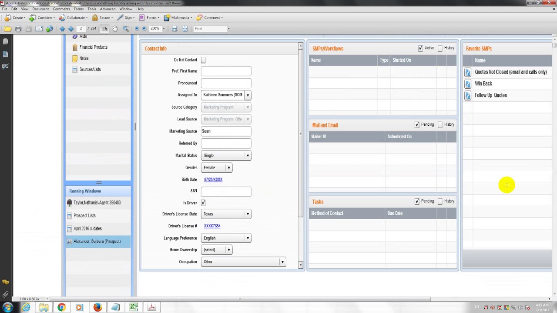Screen dimensions: 557x313
Task: Toggle Tasks History checkbox
Action: (x=440, y=201)
